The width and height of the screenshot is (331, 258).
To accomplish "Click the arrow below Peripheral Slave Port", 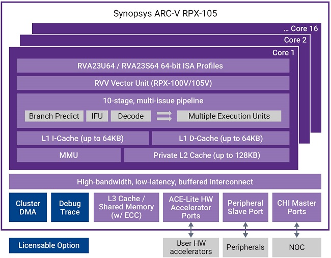I will point(245,230).
